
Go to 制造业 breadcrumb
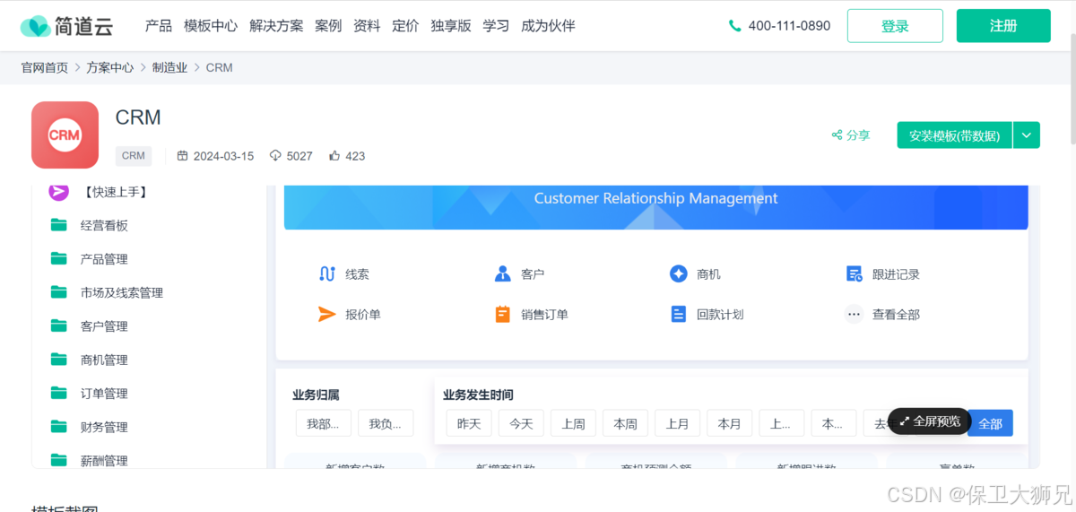click(x=169, y=67)
